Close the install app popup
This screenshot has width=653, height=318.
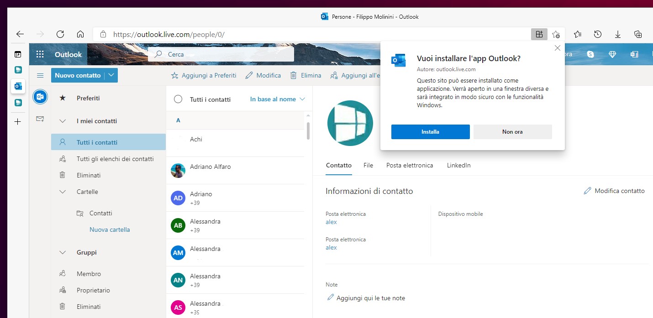coord(557,48)
